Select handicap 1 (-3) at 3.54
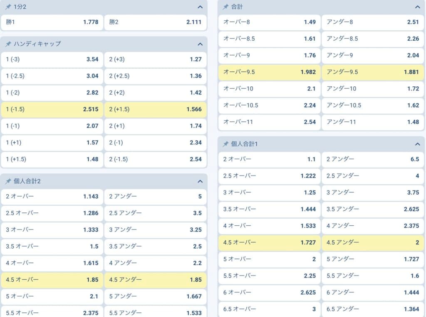This screenshot has height=317, width=426. 52,59
